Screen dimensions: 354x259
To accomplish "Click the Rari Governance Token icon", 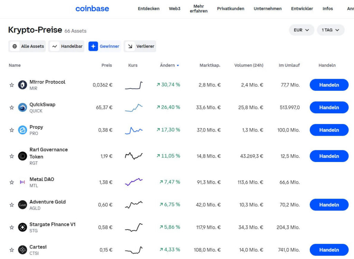I will point(22,156).
